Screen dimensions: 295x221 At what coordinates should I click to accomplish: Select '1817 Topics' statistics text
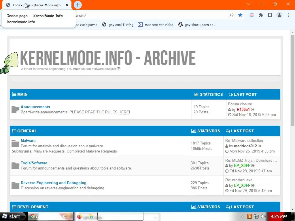pyautogui.click(x=201, y=143)
